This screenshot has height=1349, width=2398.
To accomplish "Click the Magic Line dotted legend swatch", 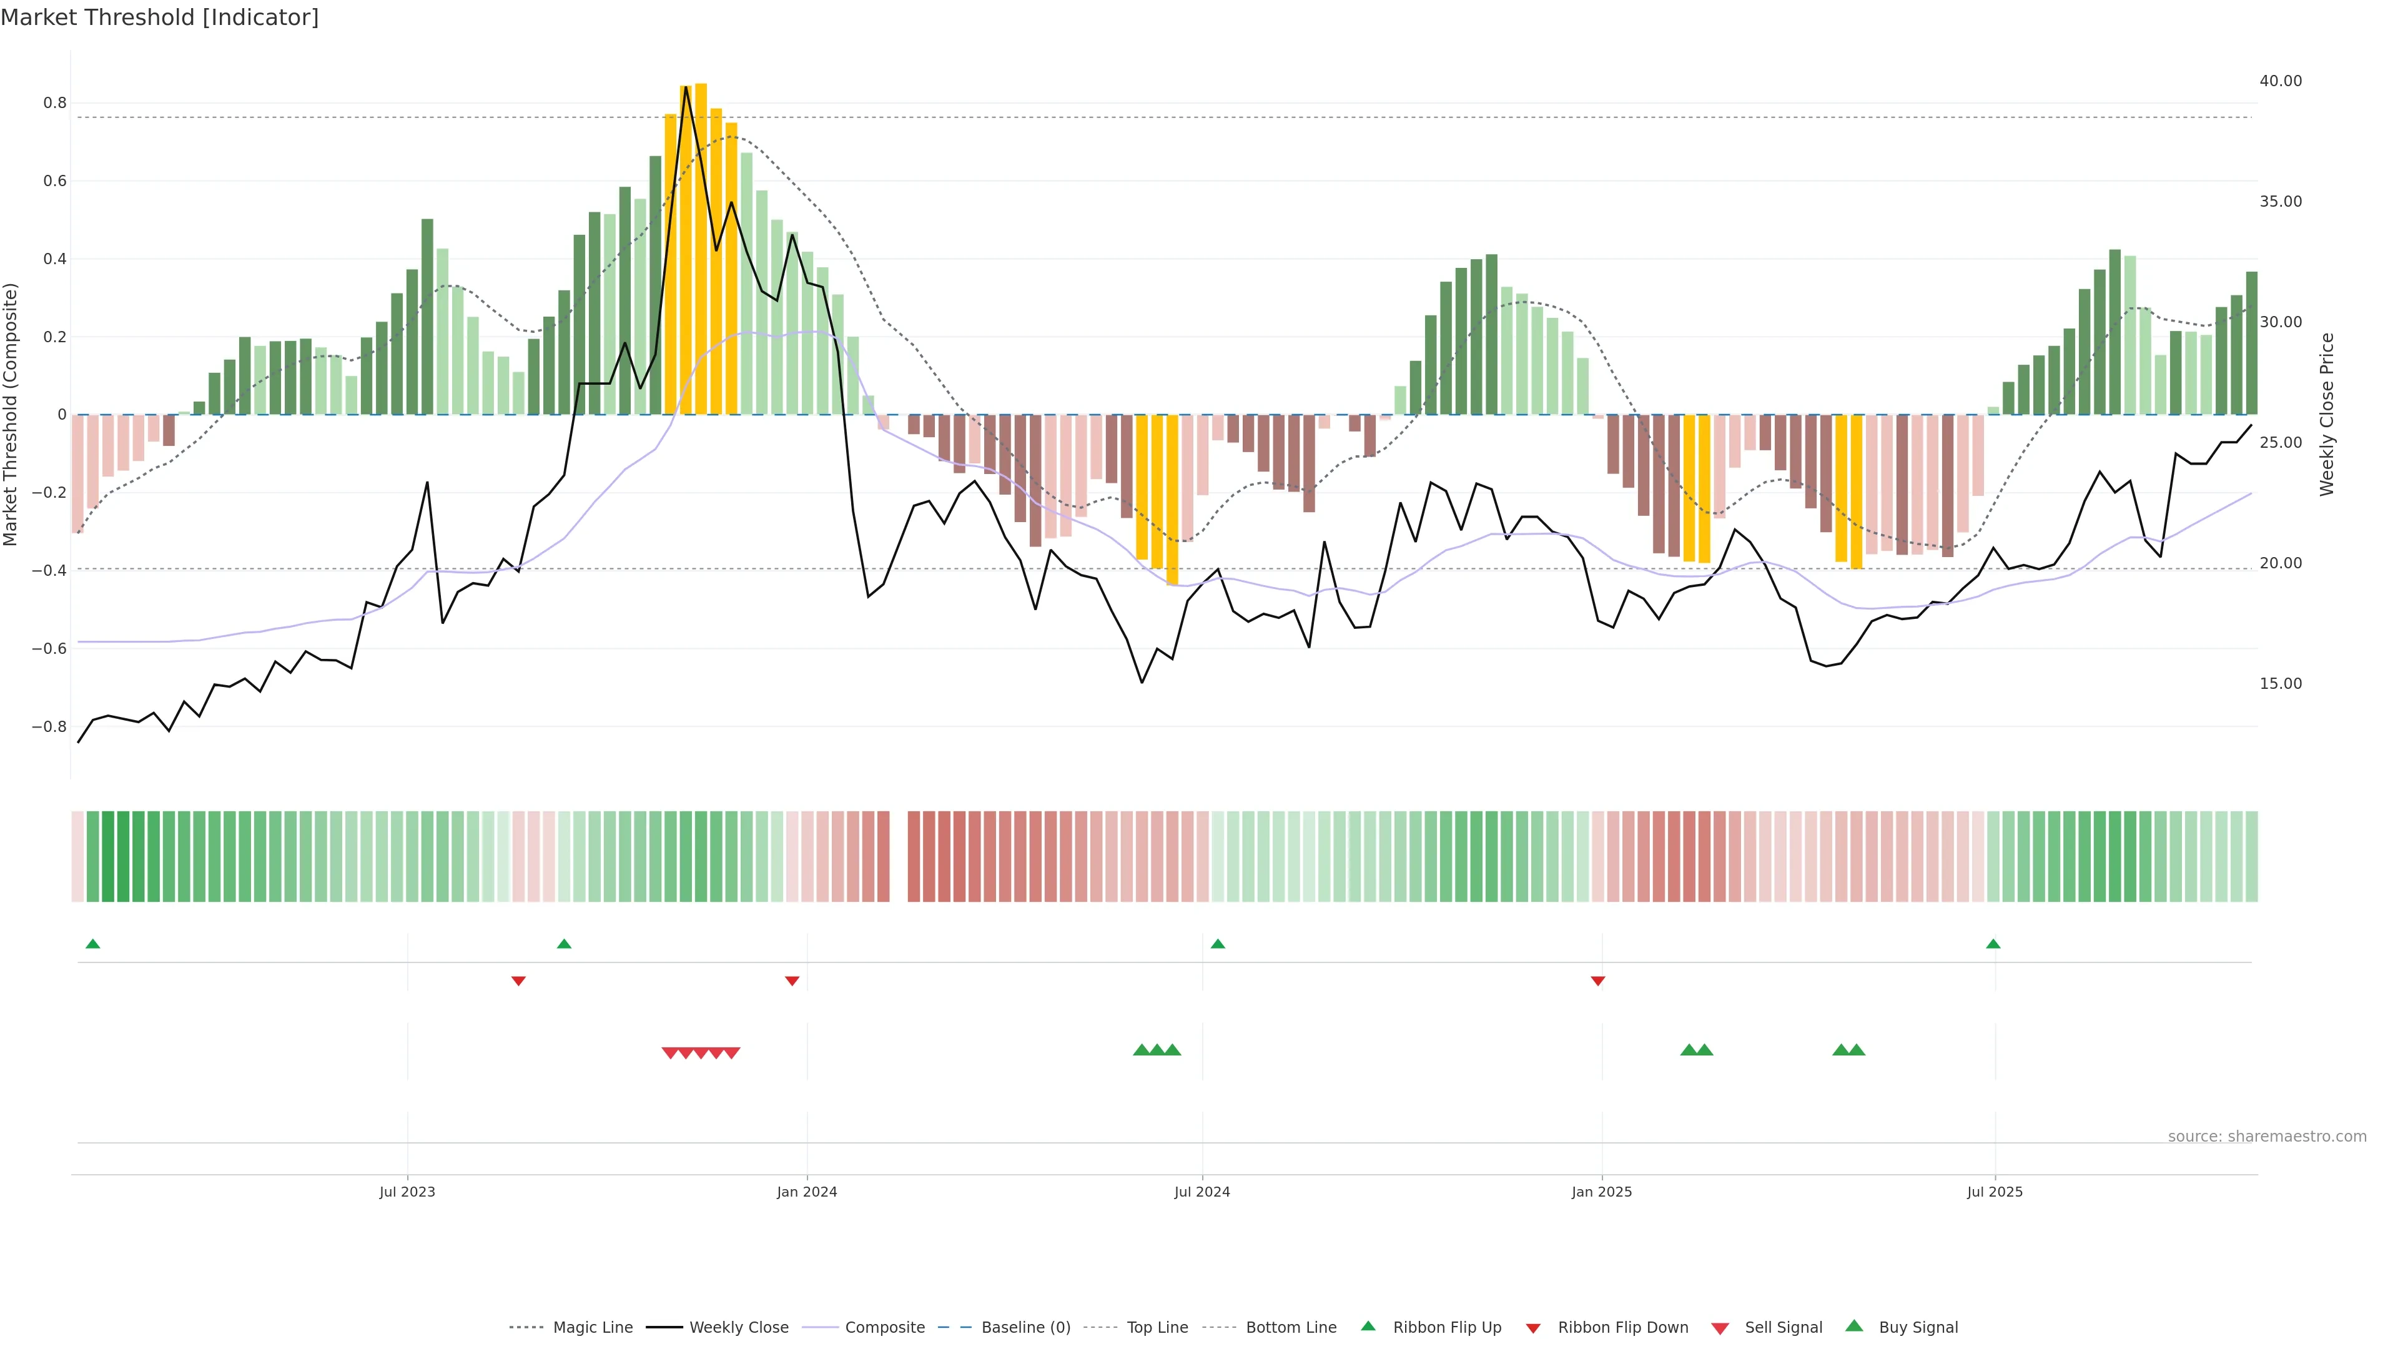I will pyautogui.click(x=527, y=1328).
